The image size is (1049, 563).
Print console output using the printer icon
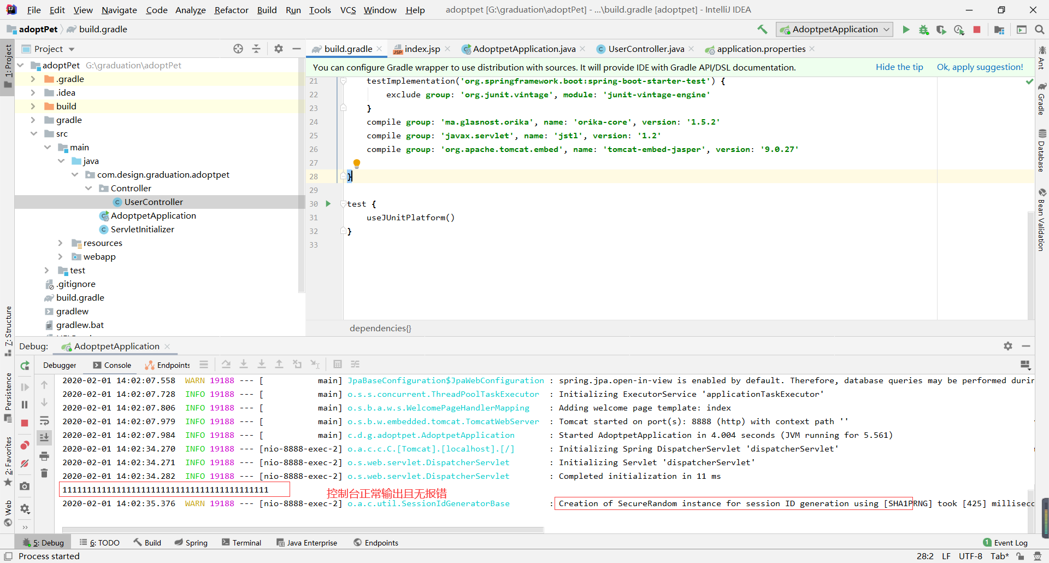click(x=44, y=455)
